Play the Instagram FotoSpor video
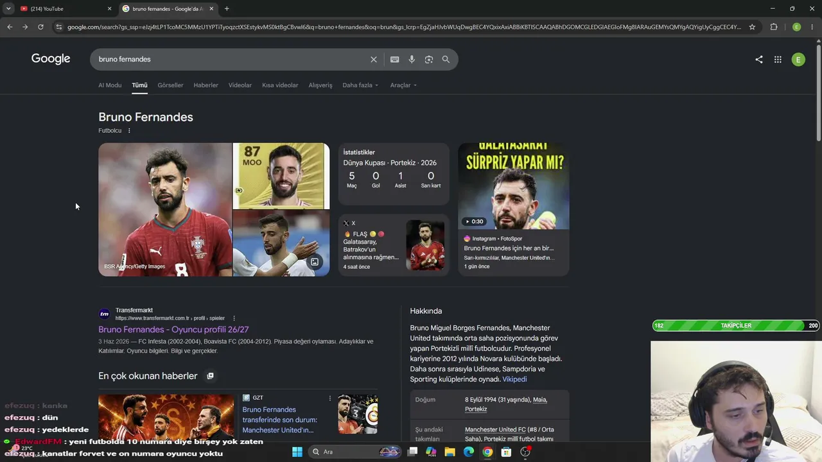Image resolution: width=822 pixels, height=462 pixels. 513,186
